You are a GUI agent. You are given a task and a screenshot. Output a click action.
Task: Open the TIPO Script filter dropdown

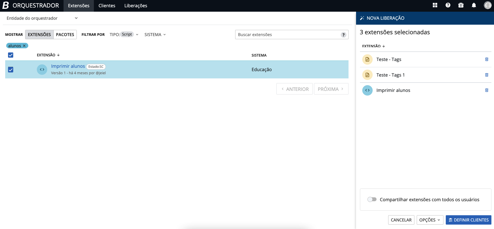[124, 35]
